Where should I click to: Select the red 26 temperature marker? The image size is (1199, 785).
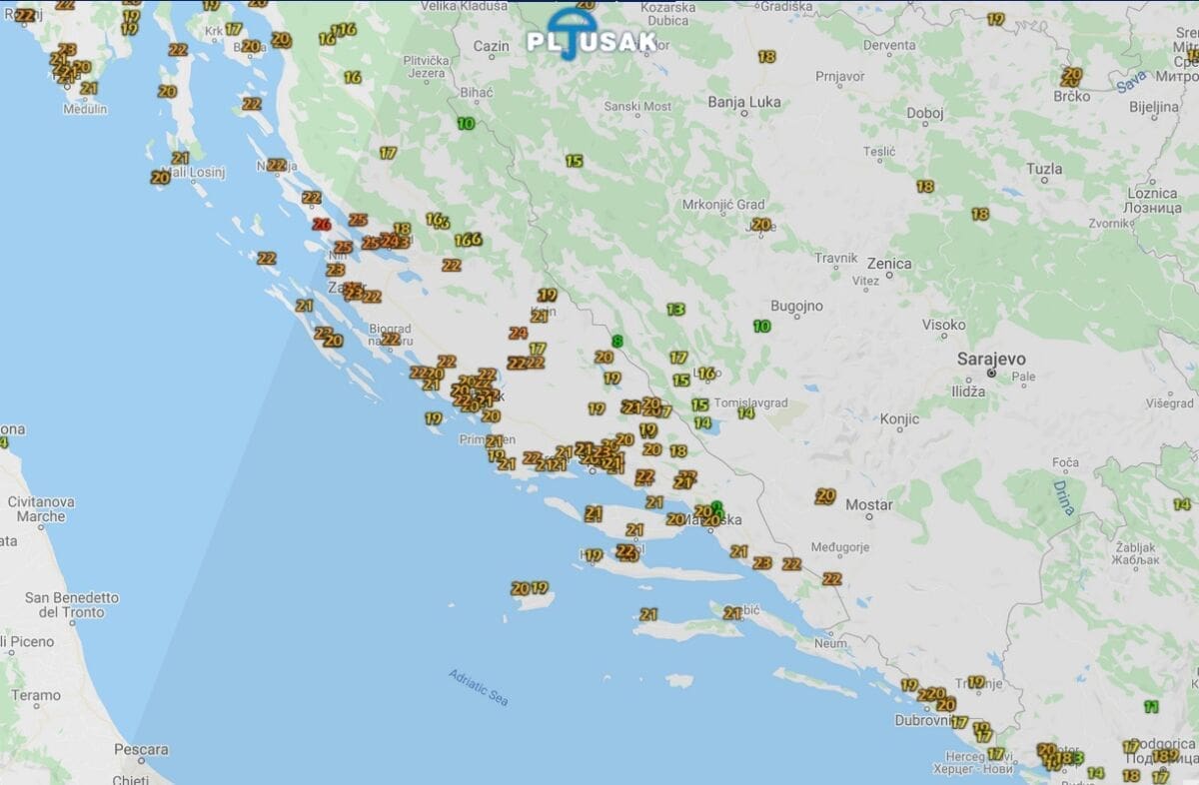click(x=321, y=225)
